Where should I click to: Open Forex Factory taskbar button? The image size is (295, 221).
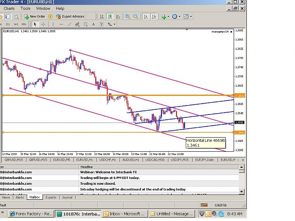[31, 214]
